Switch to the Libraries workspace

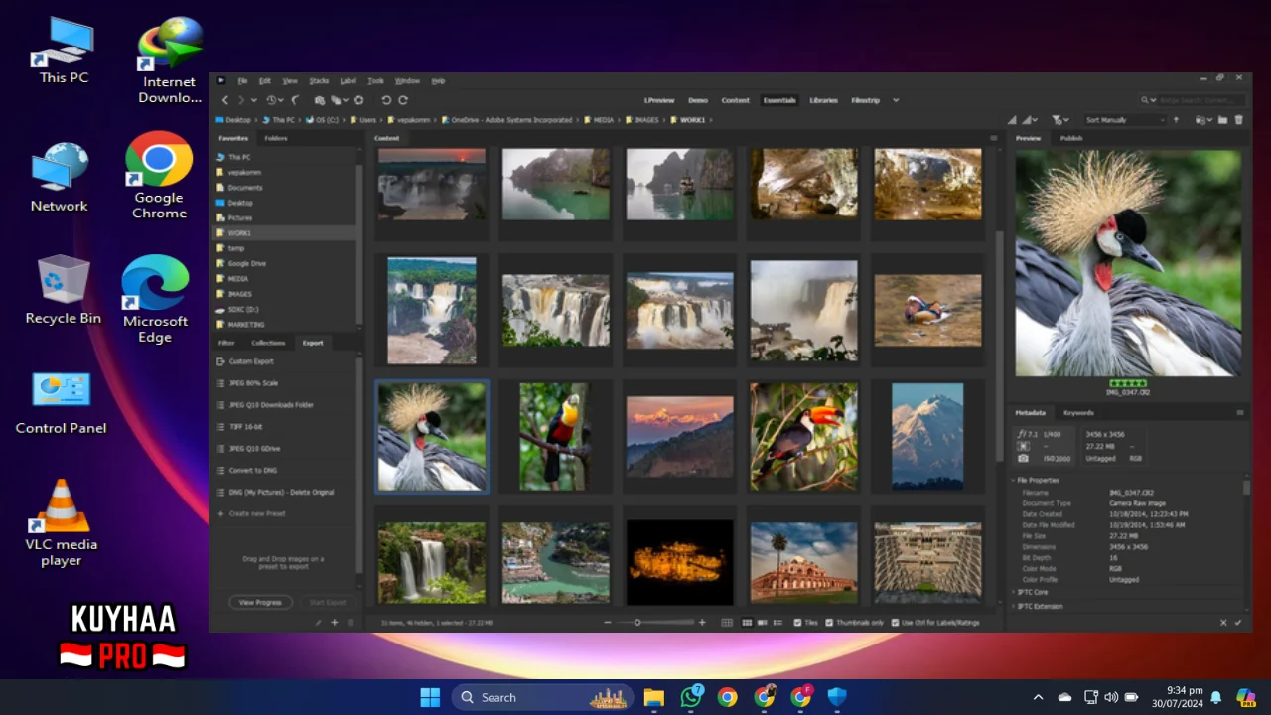(823, 100)
